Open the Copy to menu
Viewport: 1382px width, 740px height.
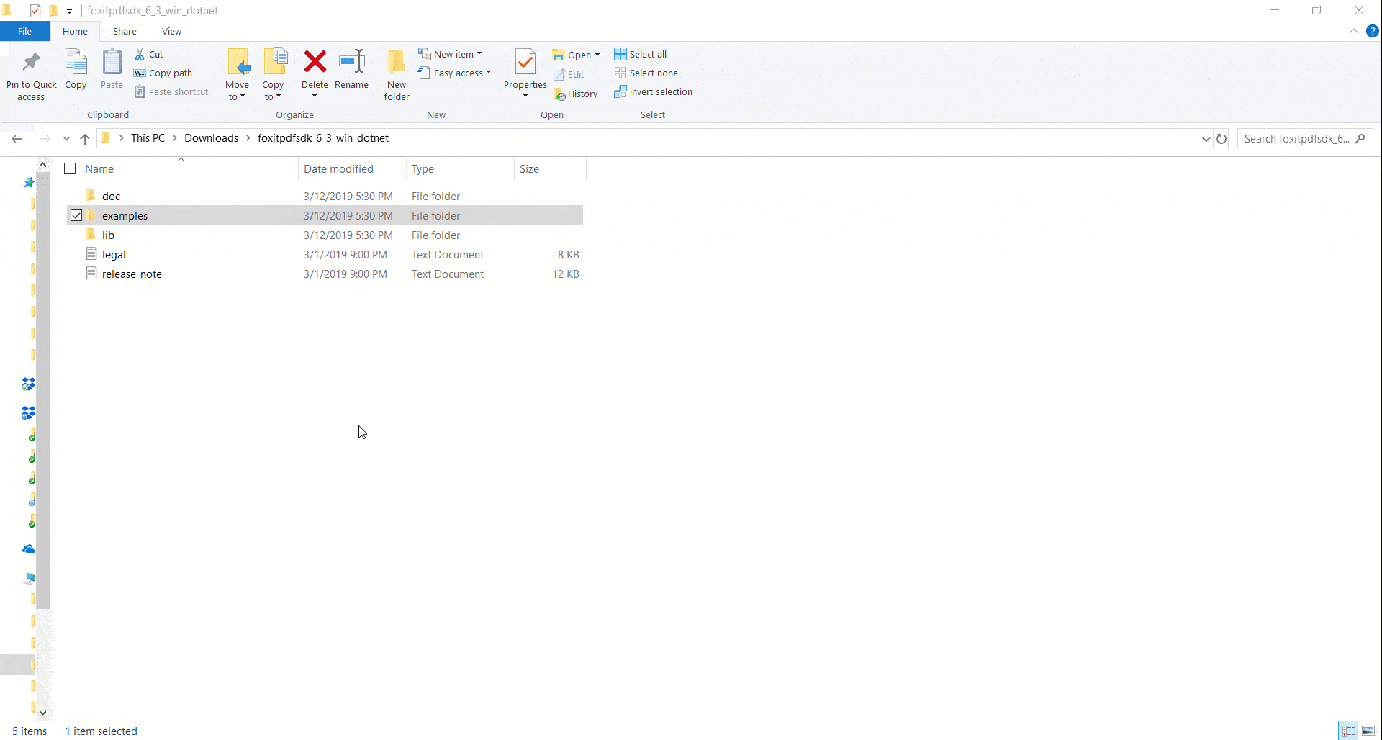pos(273,75)
